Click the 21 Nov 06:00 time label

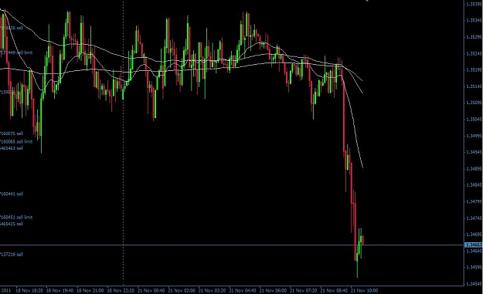point(273,290)
